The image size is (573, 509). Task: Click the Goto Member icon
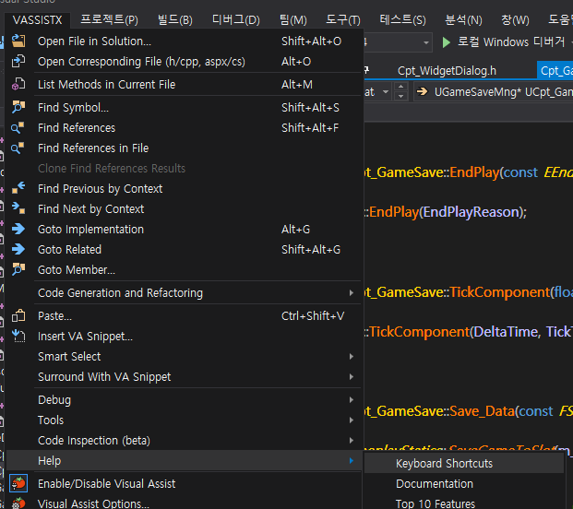click(18, 270)
